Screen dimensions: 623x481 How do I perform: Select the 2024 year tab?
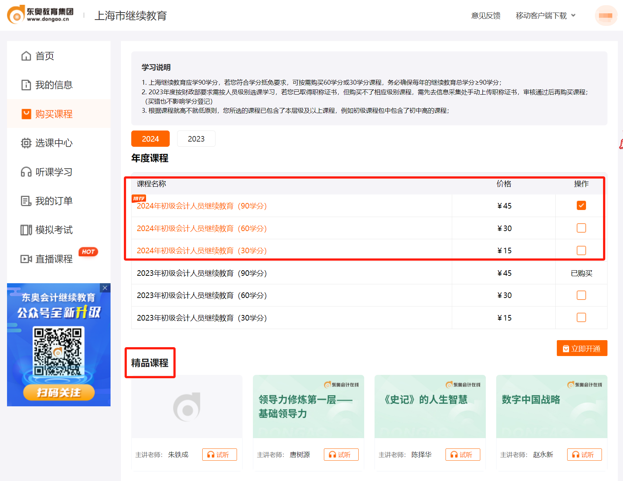pos(150,139)
